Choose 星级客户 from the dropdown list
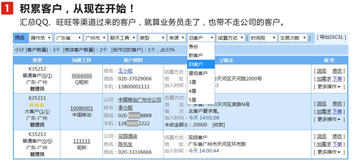The width and height of the screenshot is (356, 165). (201, 73)
